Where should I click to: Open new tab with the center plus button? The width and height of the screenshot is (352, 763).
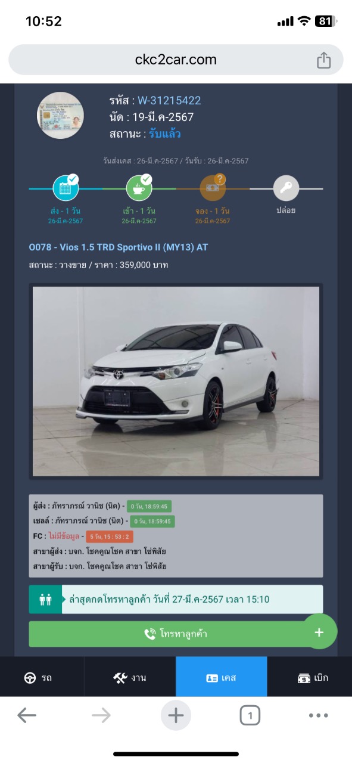176,715
